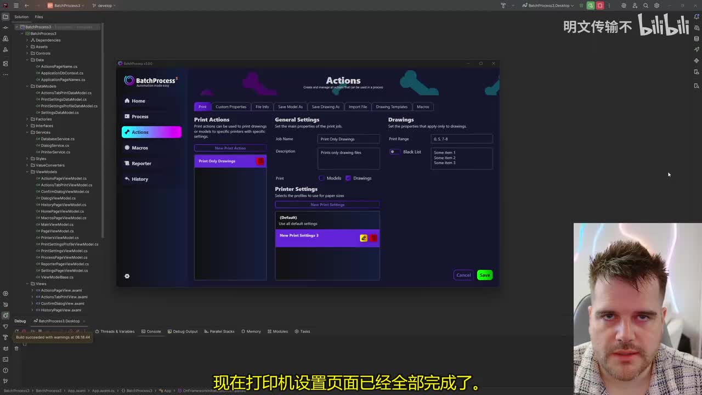Open Notifications bell in right sidebar
Screen dimensions: 702x395
(697, 16)
